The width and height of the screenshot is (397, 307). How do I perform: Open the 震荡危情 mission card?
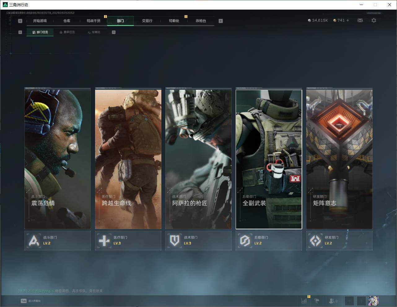coord(58,159)
